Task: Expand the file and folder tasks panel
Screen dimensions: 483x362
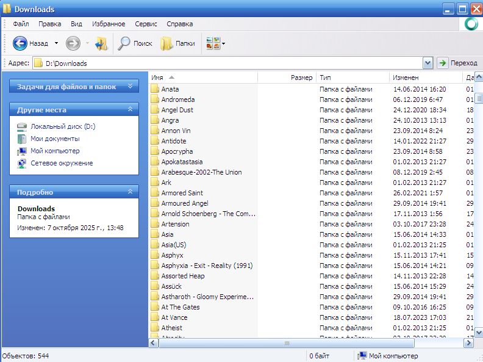Action: point(131,86)
